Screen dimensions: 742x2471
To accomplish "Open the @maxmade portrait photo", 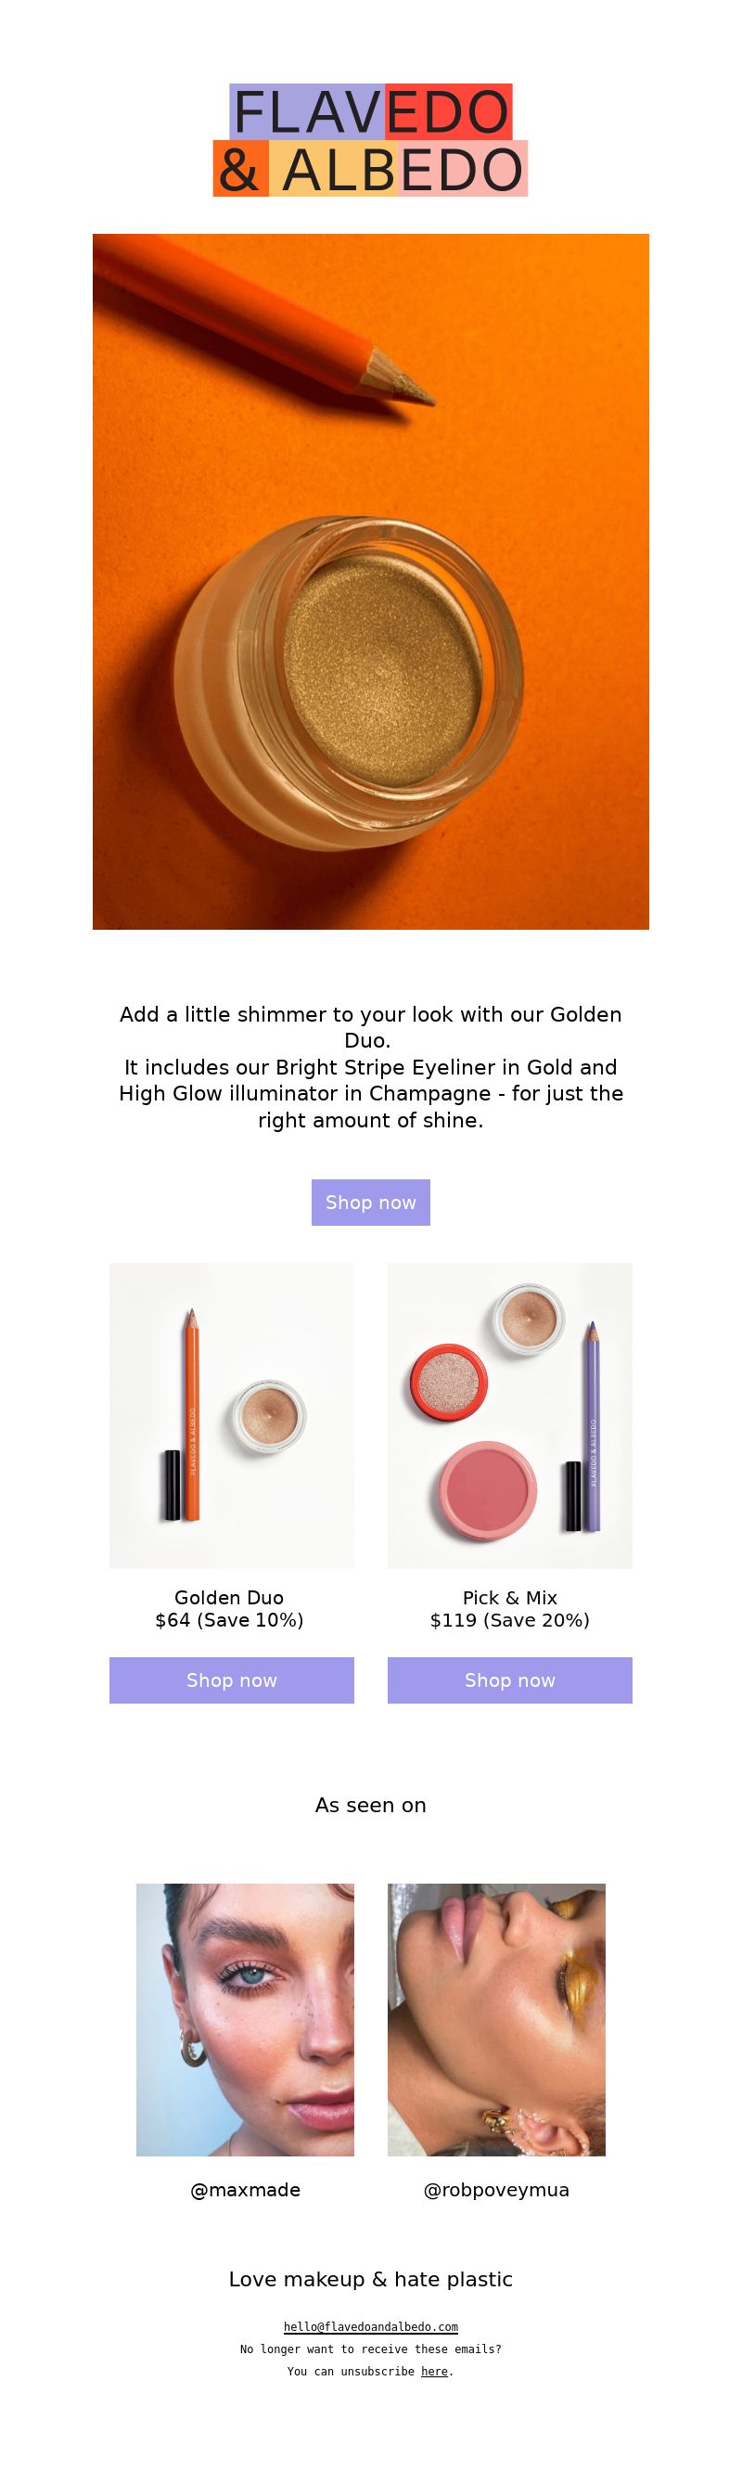I will [245, 2020].
